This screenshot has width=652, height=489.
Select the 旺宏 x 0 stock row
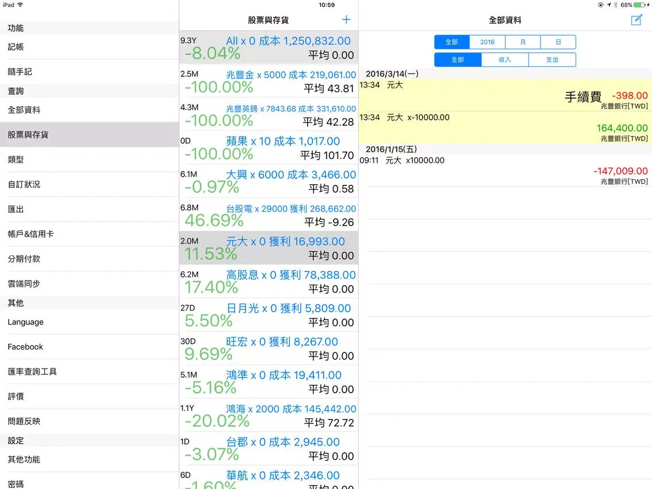pyautogui.click(x=269, y=348)
